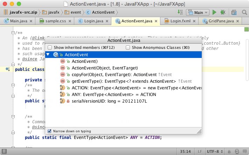
Task: Close the Login.java tab
Action: tap(107, 21)
